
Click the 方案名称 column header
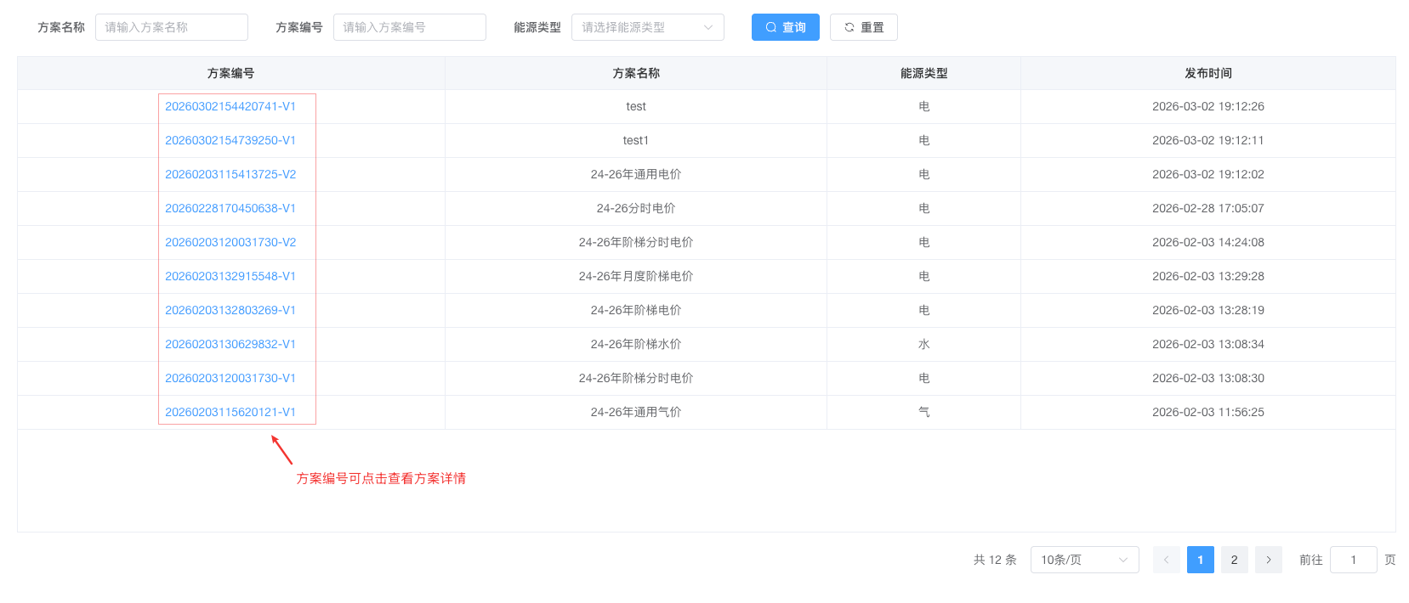click(636, 73)
